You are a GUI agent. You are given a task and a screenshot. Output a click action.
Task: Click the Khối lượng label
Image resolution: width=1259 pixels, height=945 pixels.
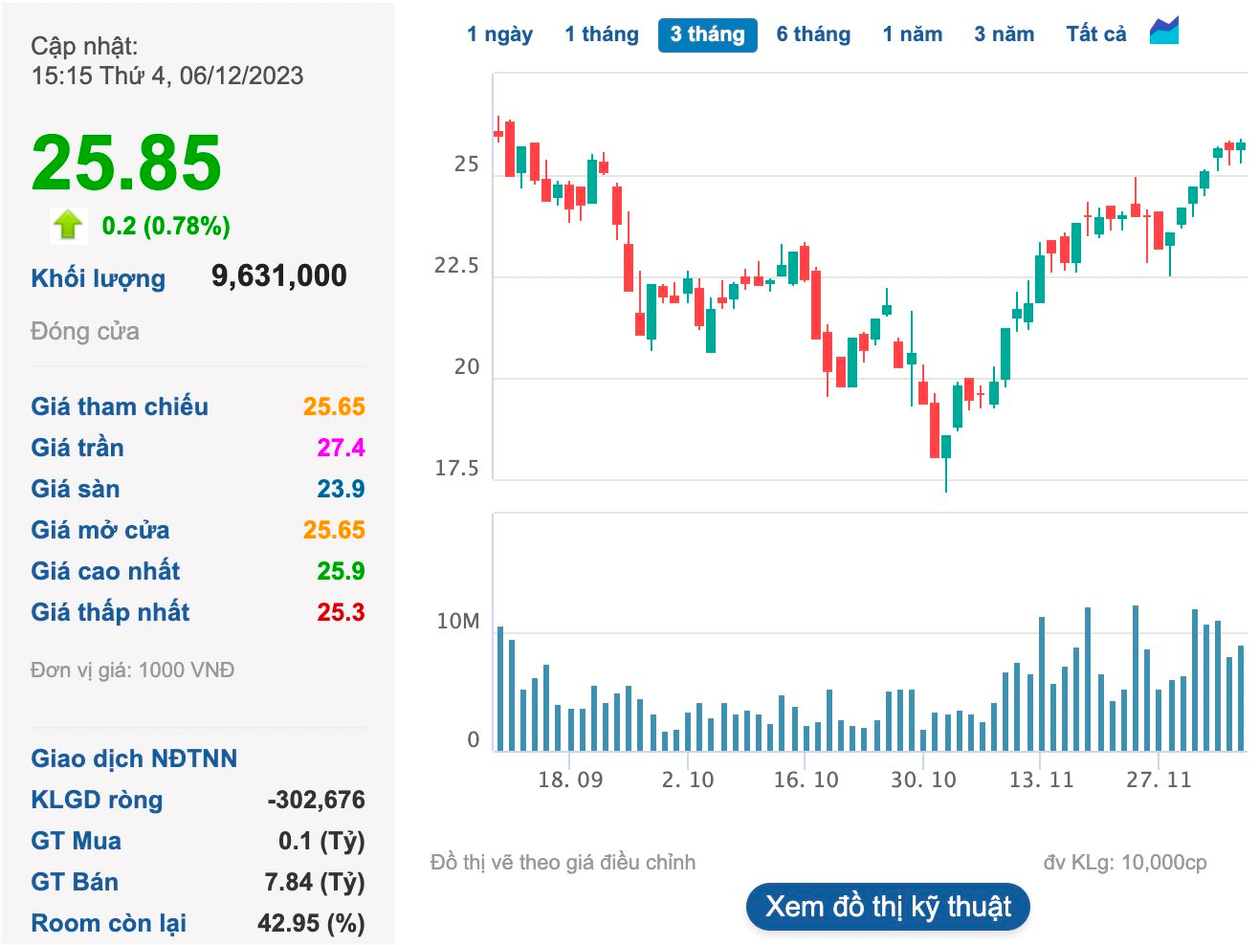(x=98, y=278)
